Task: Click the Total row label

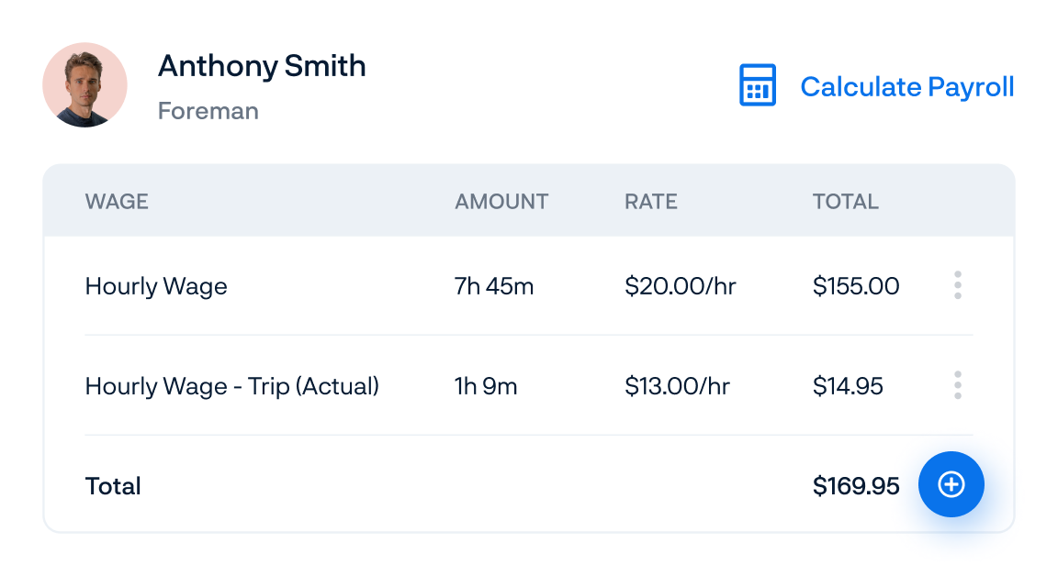Action: [x=112, y=485]
